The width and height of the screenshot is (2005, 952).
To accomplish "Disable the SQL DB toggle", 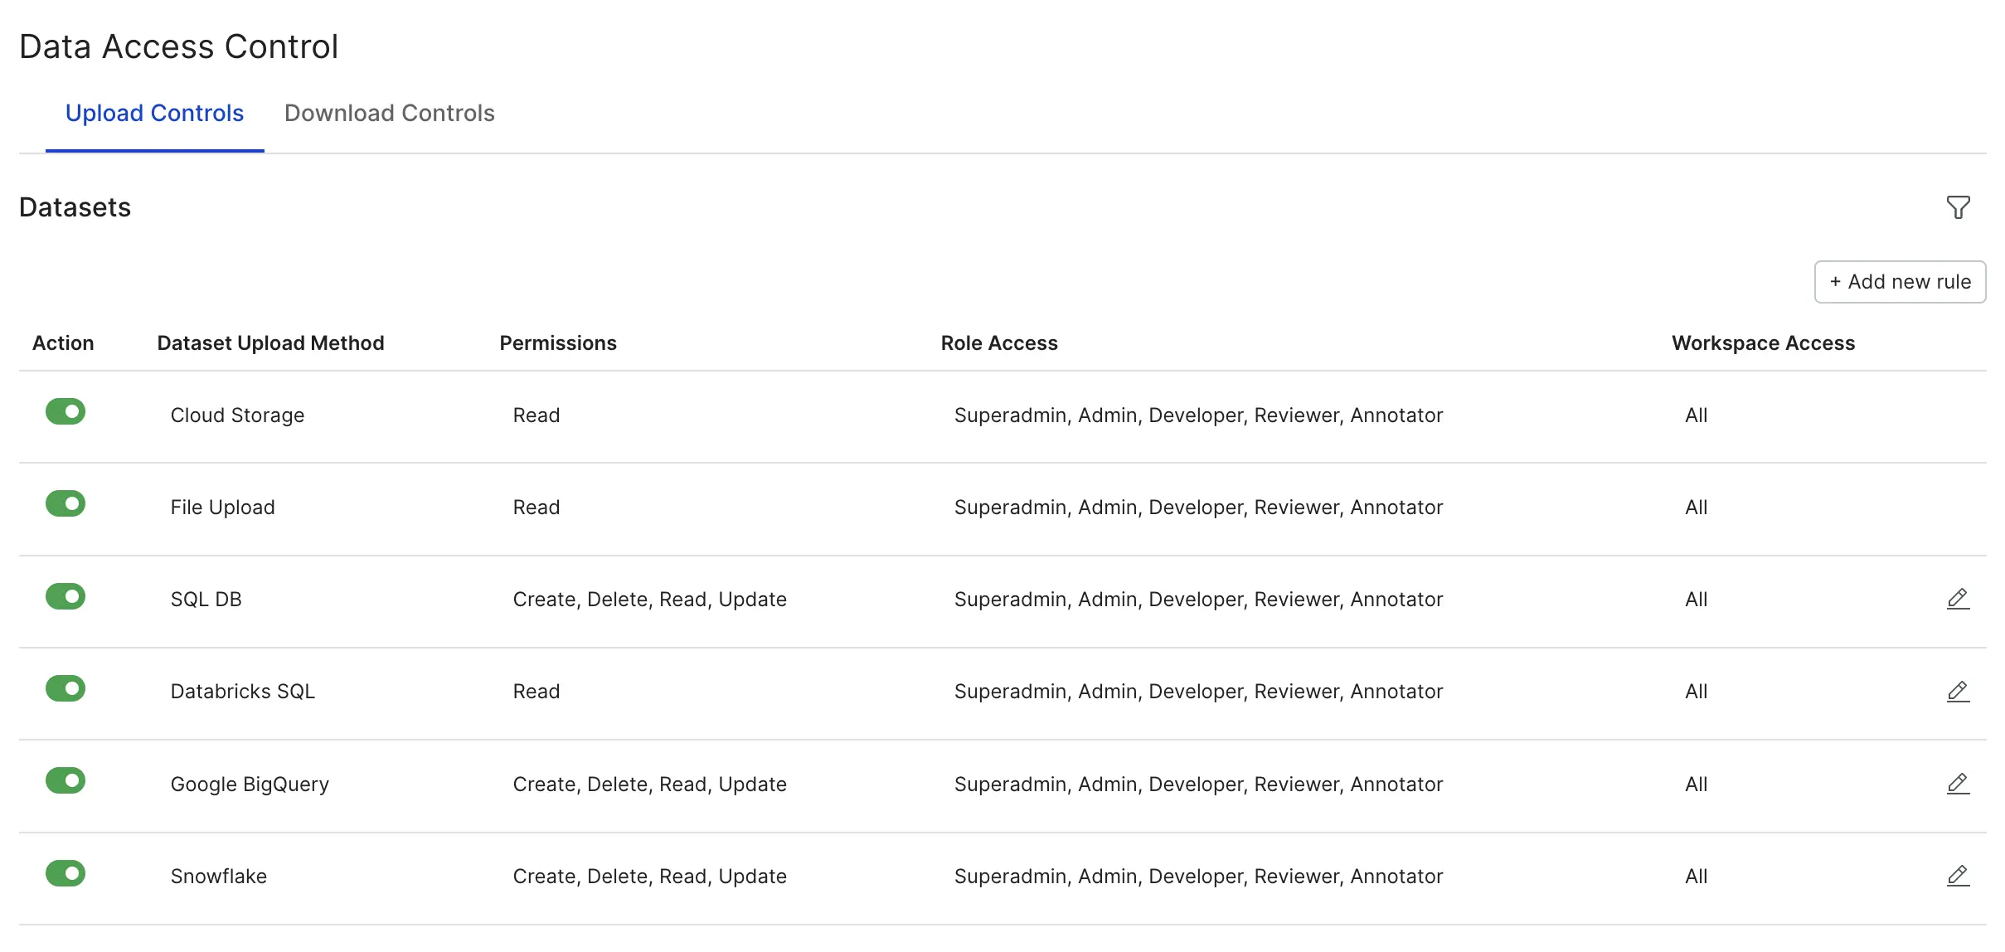I will [66, 596].
